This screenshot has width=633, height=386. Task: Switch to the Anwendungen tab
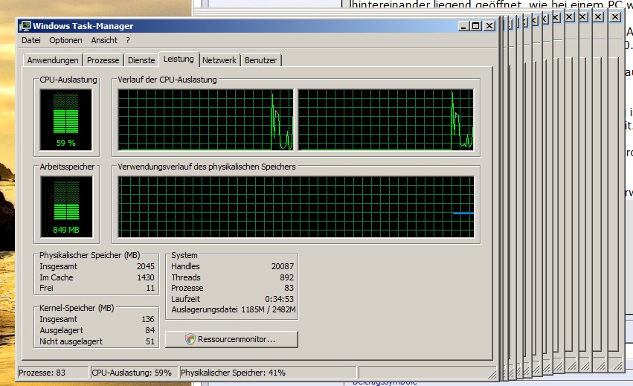[x=53, y=60]
